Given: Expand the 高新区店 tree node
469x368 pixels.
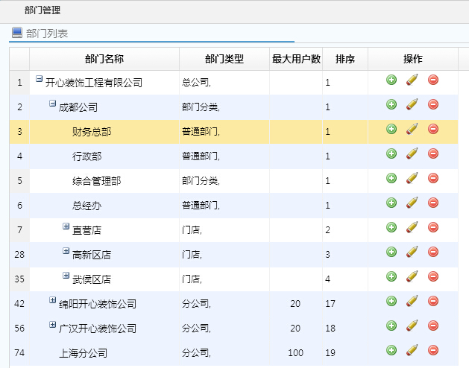Looking at the screenshot, I should [66, 252].
